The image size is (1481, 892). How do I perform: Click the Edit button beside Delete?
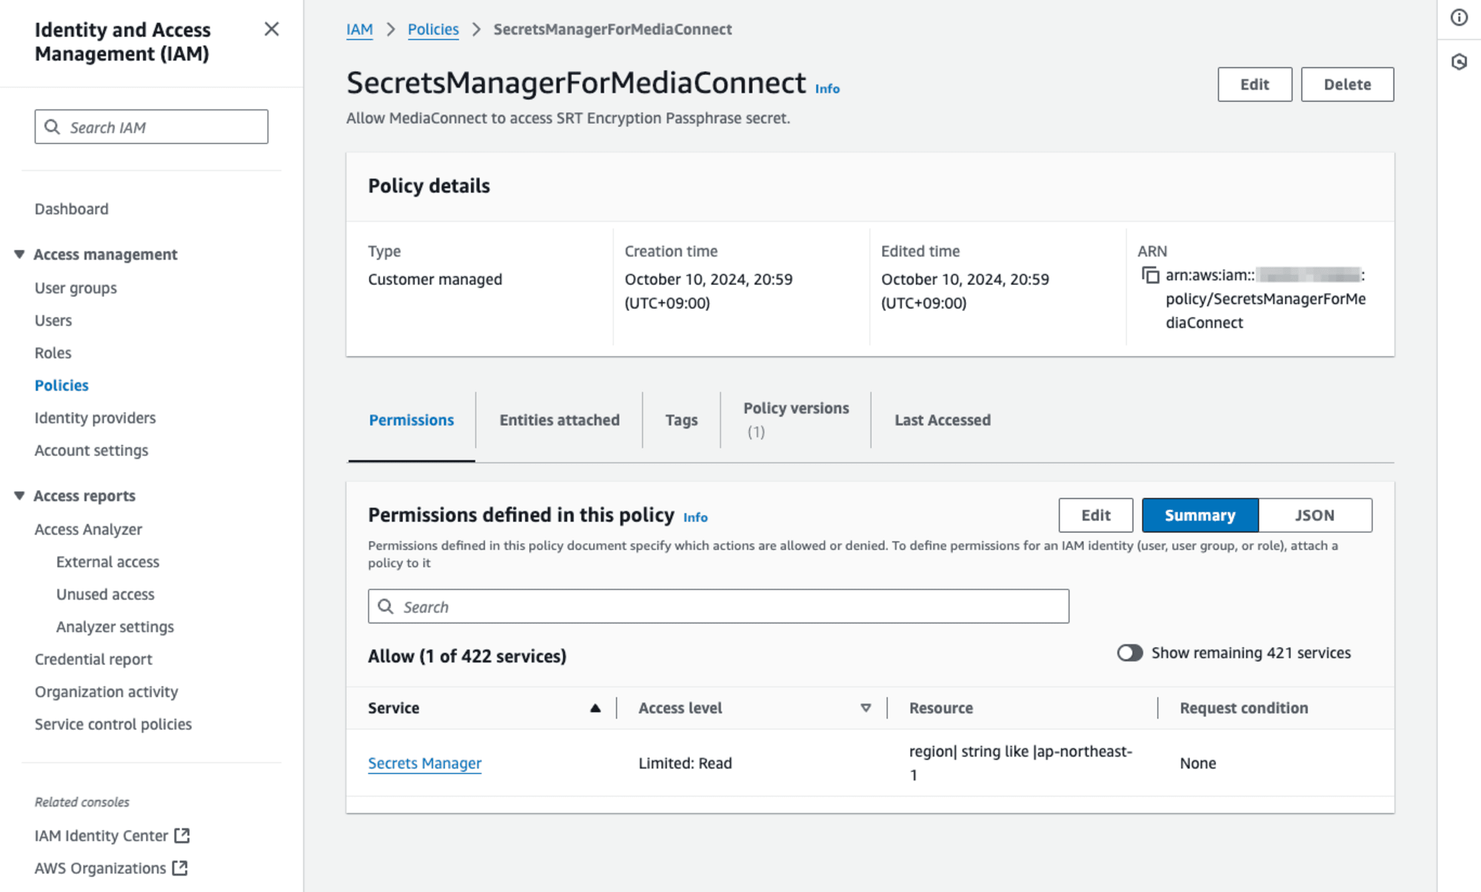1254,84
